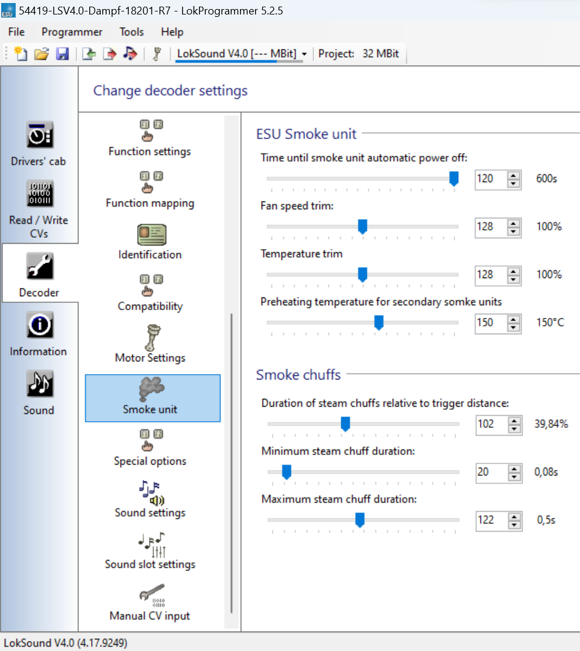
Task: Open the Identification page
Action: pyautogui.click(x=150, y=241)
